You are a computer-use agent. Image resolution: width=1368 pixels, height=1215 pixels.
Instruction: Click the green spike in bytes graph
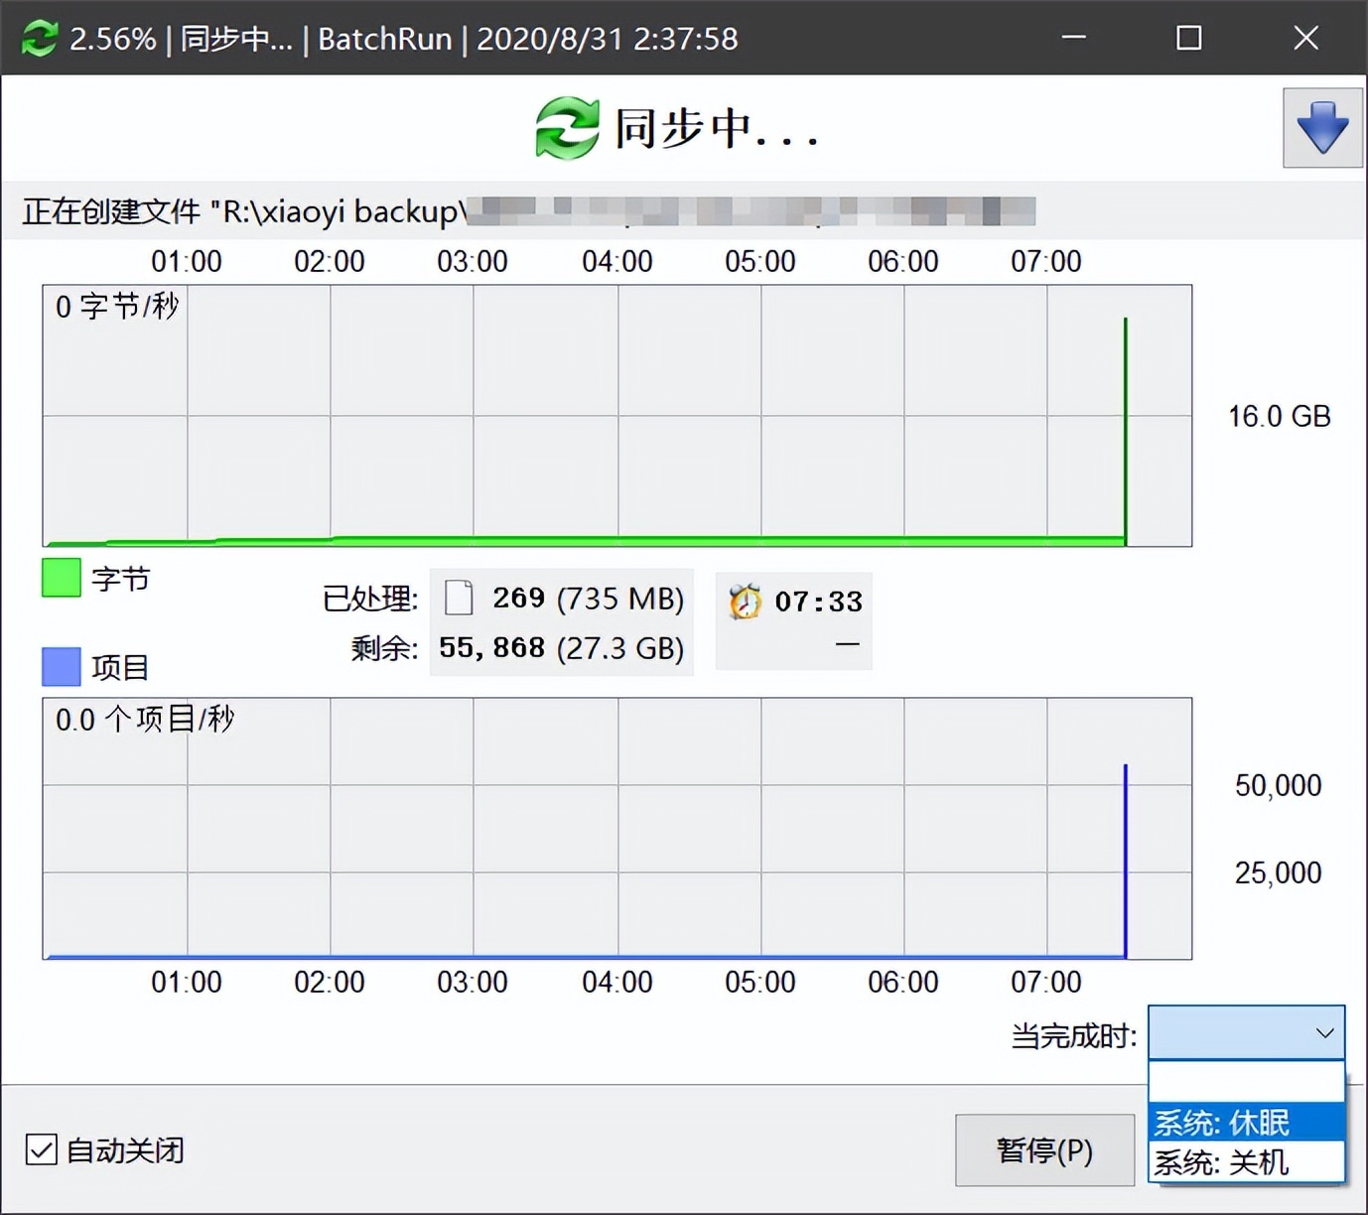tap(1125, 427)
